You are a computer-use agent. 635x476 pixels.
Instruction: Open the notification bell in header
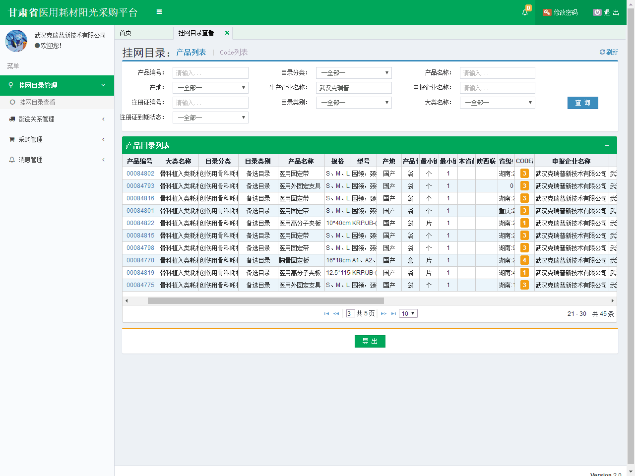tap(525, 12)
